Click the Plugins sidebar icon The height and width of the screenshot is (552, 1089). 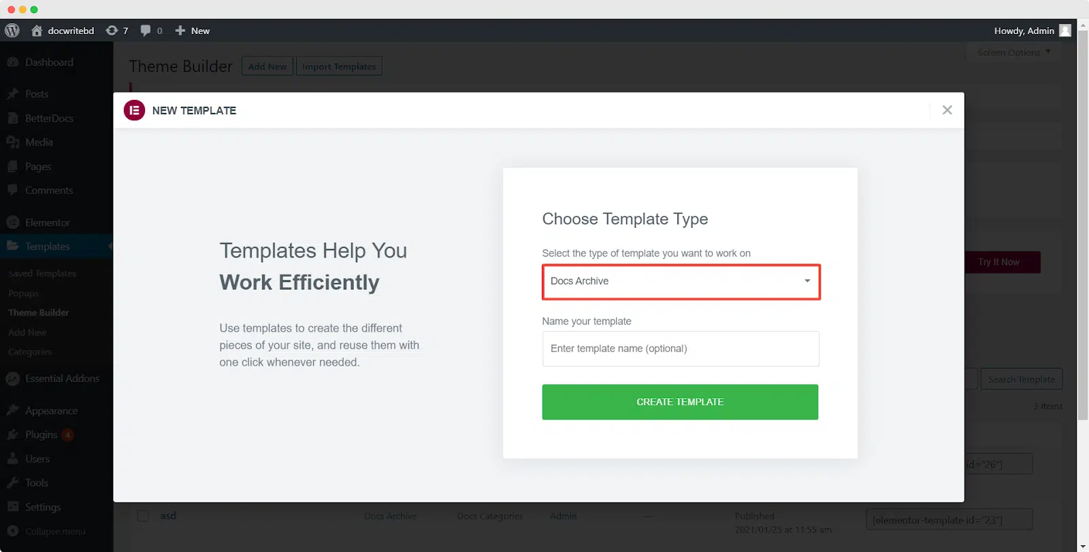coord(13,434)
